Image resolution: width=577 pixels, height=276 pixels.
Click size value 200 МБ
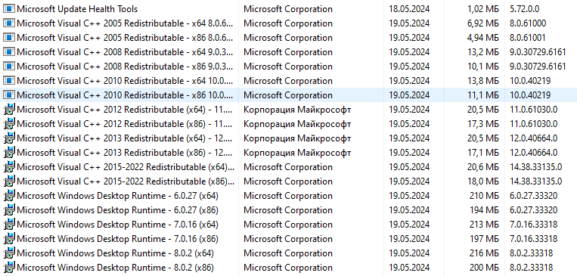point(484,268)
